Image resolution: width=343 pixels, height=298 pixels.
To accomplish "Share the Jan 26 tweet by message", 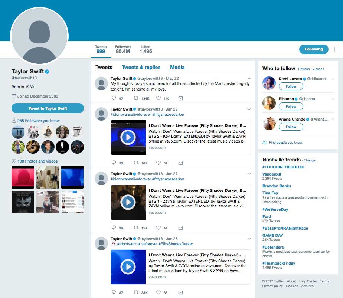I will (x=180, y=292).
